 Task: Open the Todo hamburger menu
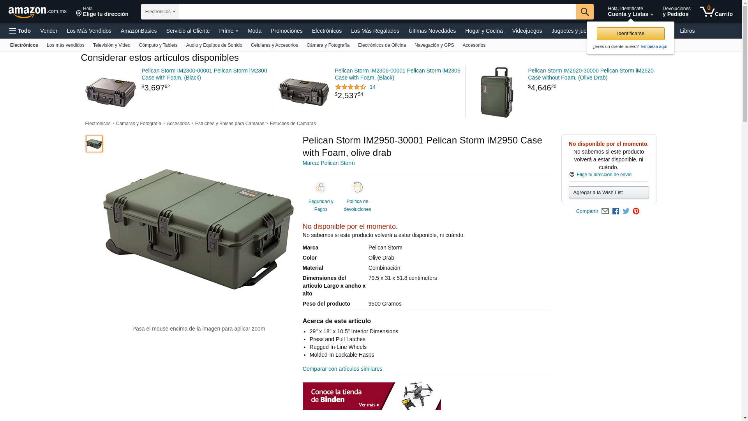point(20,31)
